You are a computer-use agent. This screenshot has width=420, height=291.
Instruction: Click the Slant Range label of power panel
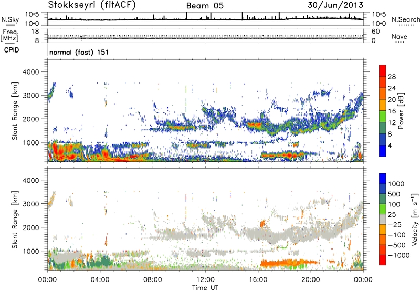(15, 111)
